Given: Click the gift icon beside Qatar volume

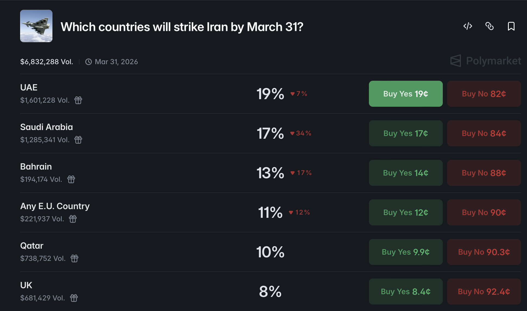Looking at the screenshot, I should pos(74,258).
